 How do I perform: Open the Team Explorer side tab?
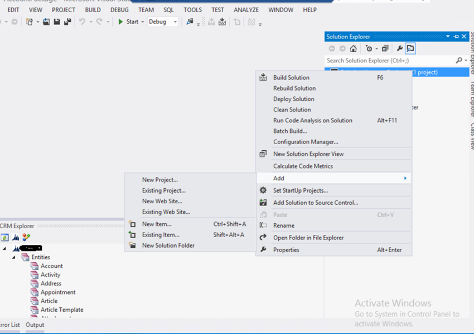472,99
